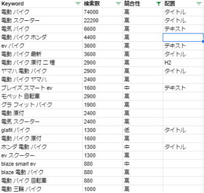
Task: Open the 配置 column filter
Action: click(199, 4)
